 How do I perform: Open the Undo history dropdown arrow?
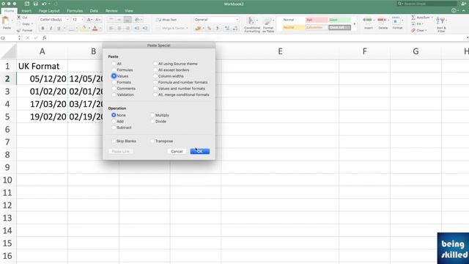click(49, 4)
